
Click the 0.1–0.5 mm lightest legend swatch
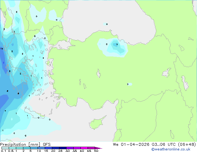coord(5,148)
